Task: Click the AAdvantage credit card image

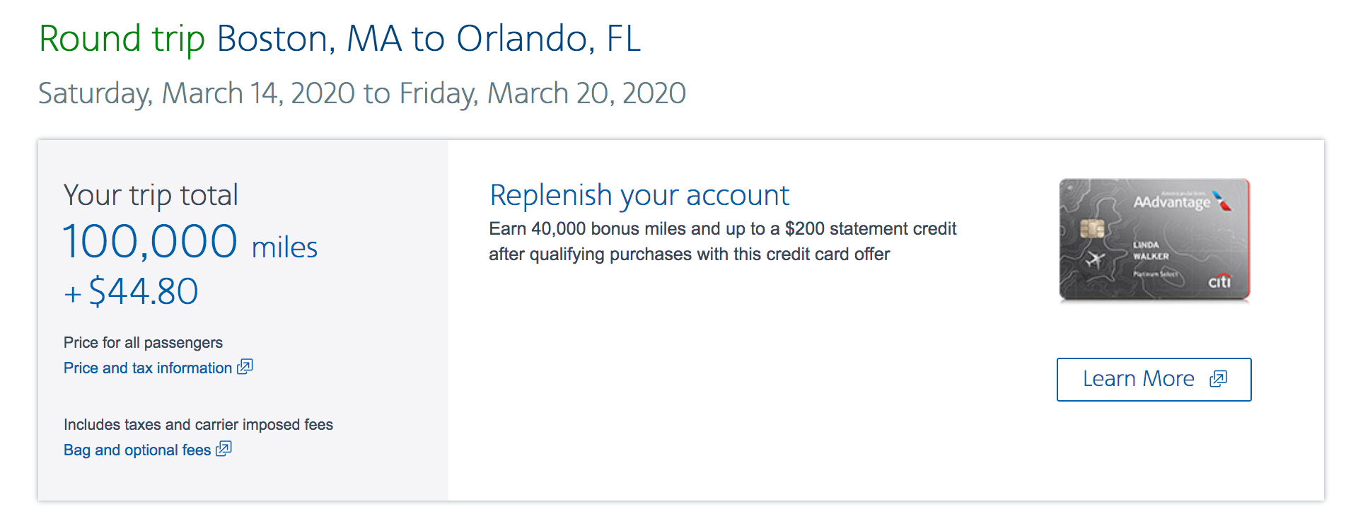Action: 1154,240
